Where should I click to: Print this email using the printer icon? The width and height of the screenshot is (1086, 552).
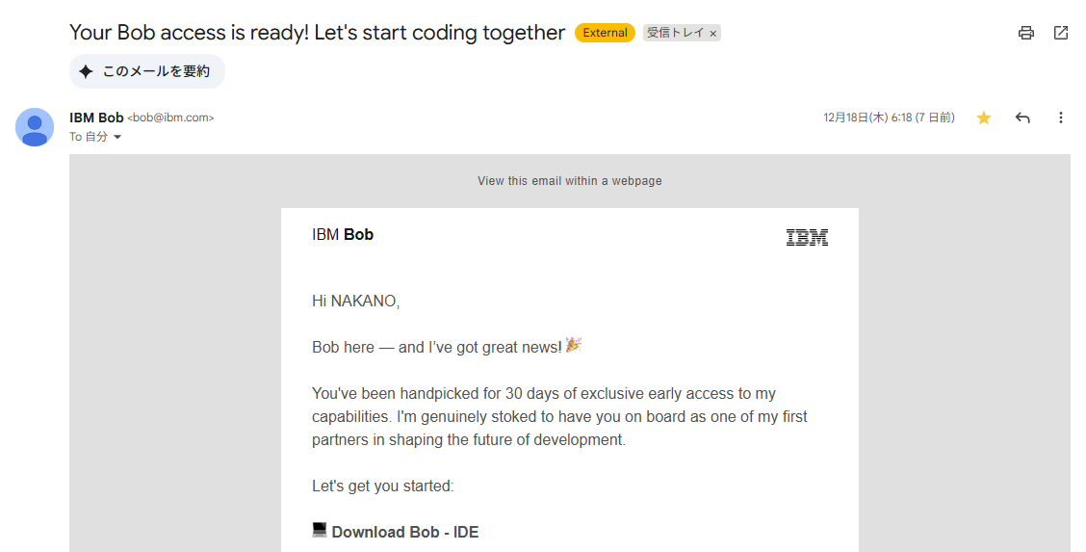pyautogui.click(x=1026, y=33)
